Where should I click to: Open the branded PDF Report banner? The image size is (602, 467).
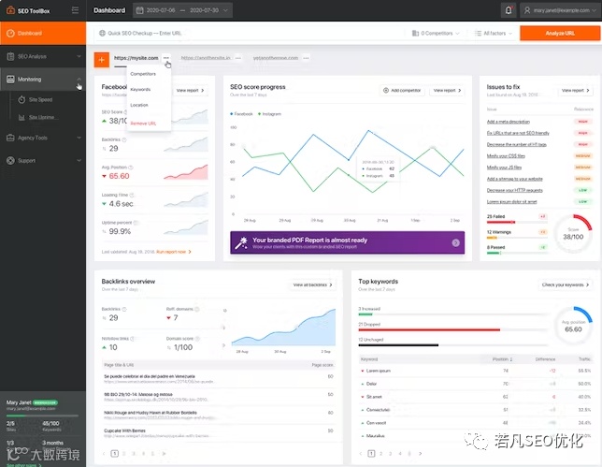tap(348, 242)
